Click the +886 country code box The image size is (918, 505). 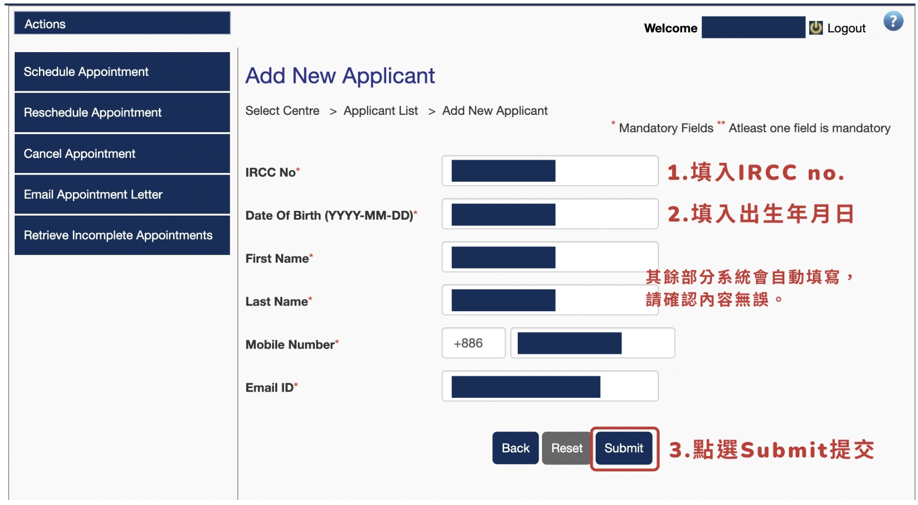[x=474, y=343]
